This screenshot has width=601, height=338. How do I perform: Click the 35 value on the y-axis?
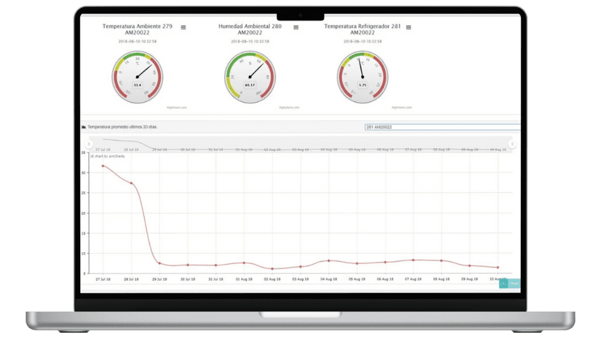point(83,153)
